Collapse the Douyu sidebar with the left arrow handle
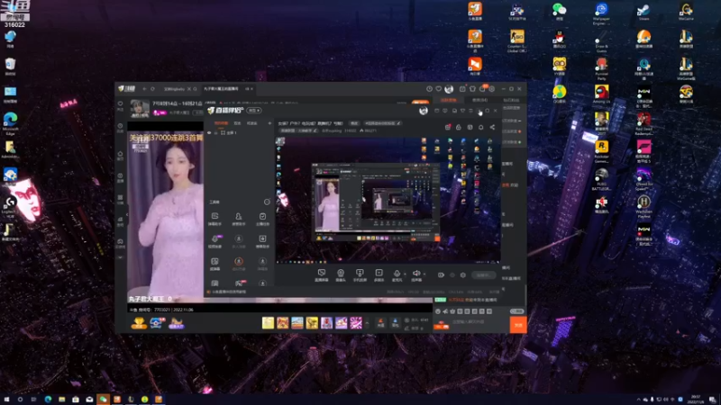 click(127, 215)
